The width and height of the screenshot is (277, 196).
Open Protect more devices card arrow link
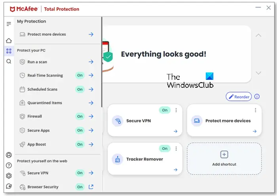pyautogui.click(x=254, y=131)
